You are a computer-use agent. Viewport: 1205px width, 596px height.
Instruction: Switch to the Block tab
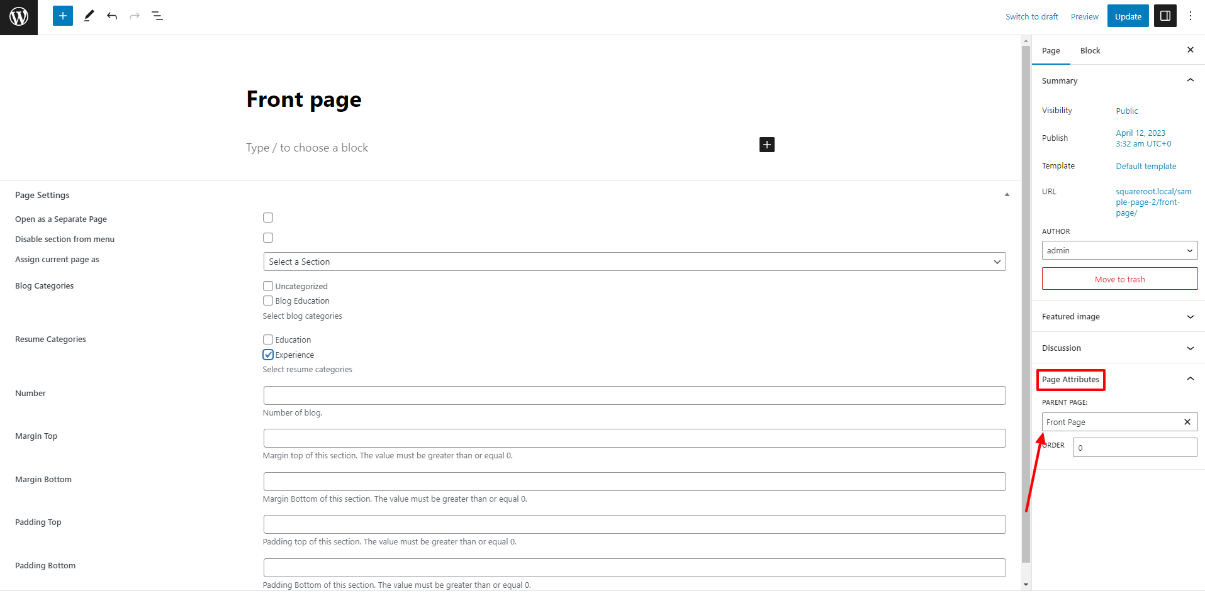(x=1090, y=50)
